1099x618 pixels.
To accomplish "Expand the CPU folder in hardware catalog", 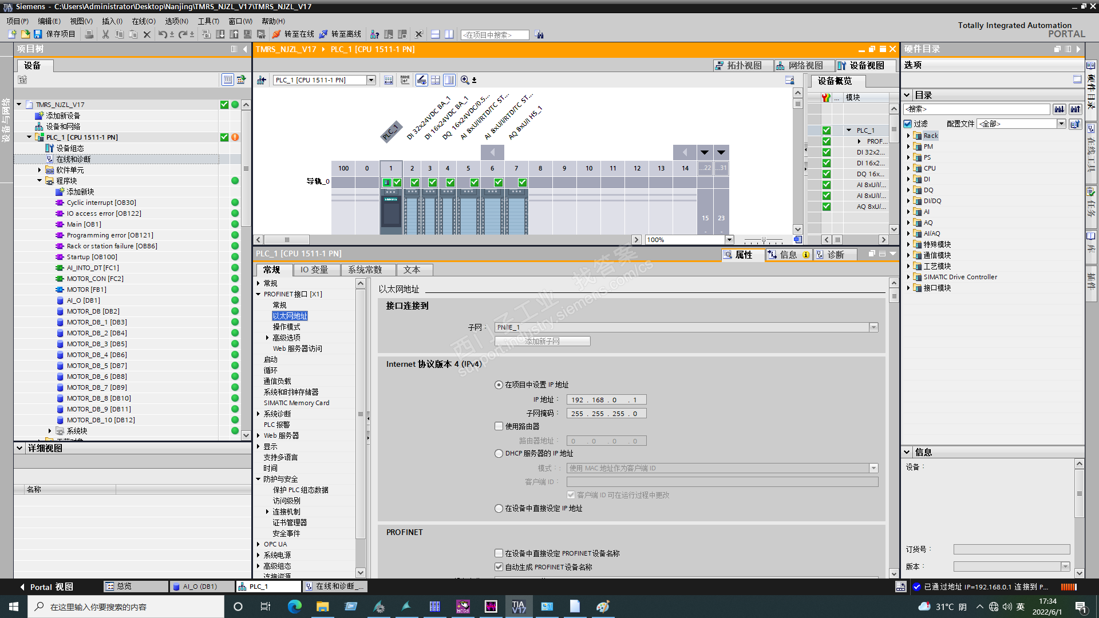I will (908, 168).
